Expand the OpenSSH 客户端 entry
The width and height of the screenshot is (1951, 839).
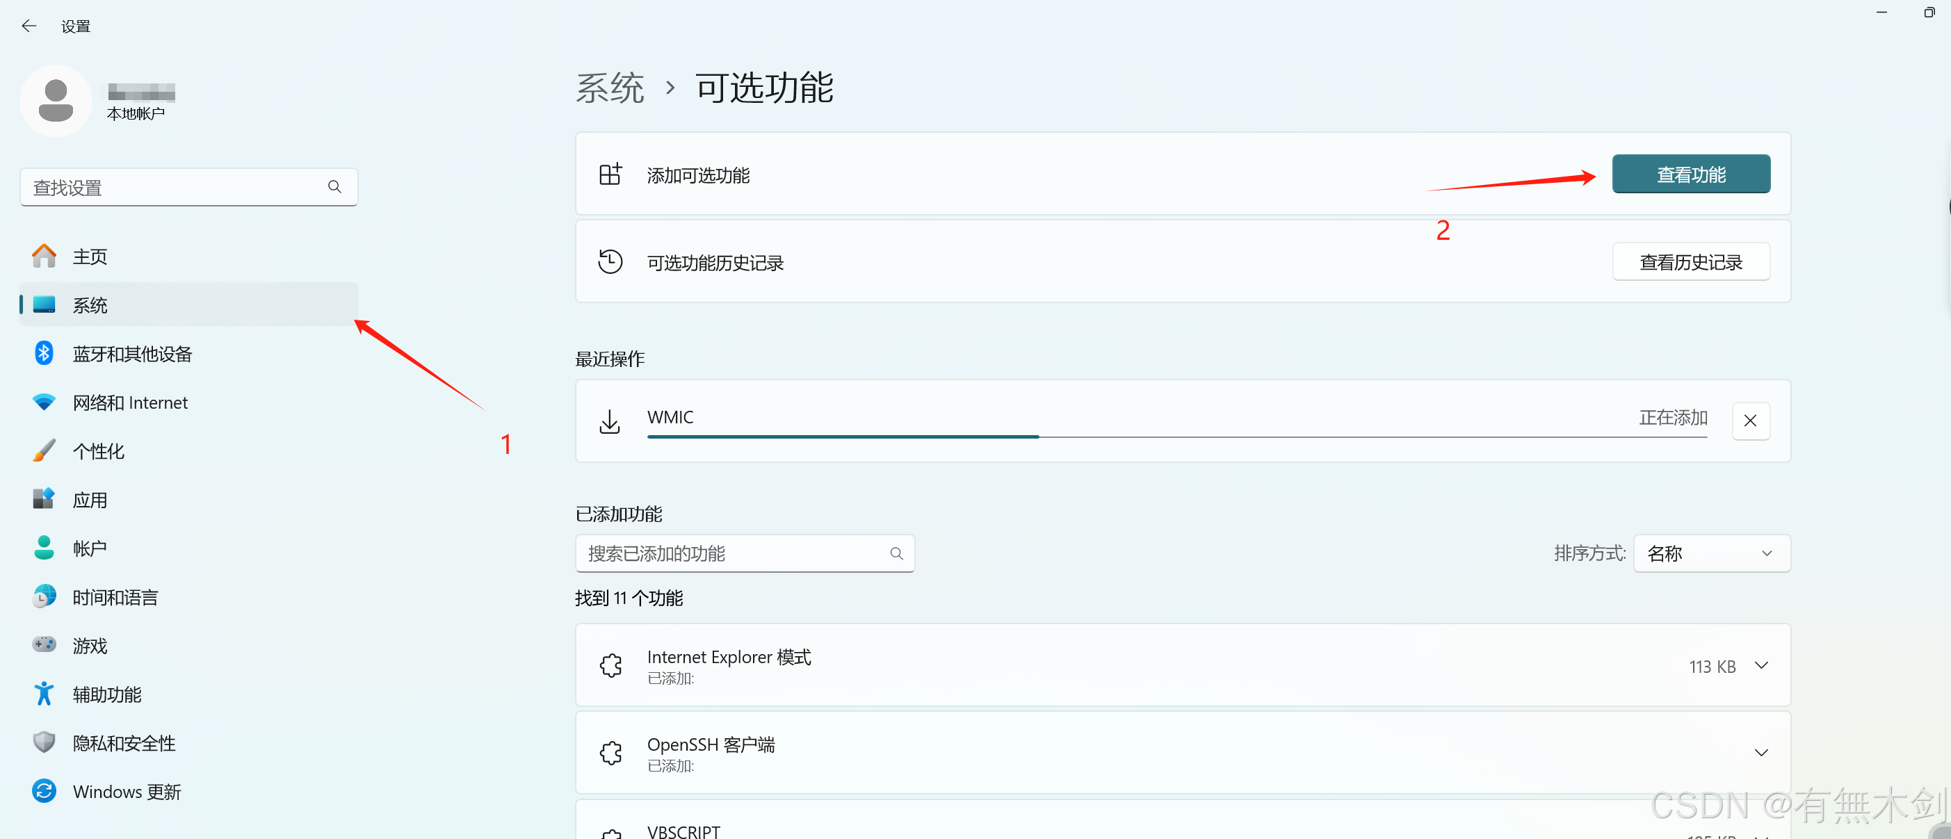tap(1761, 753)
